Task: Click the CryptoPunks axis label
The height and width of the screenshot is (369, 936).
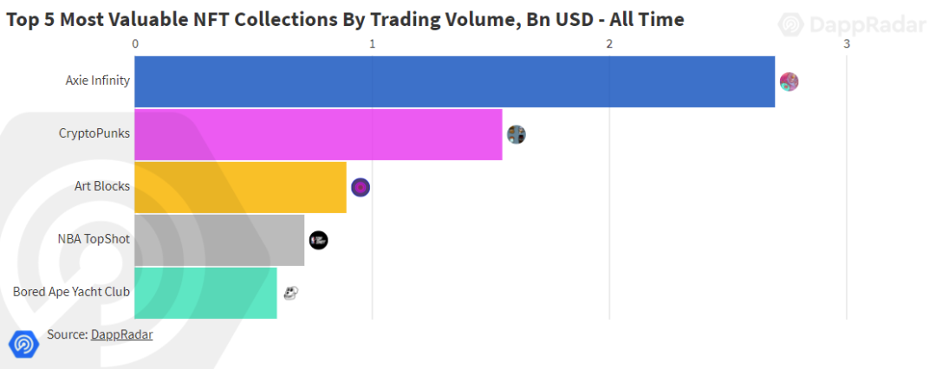Action: pyautogui.click(x=94, y=133)
